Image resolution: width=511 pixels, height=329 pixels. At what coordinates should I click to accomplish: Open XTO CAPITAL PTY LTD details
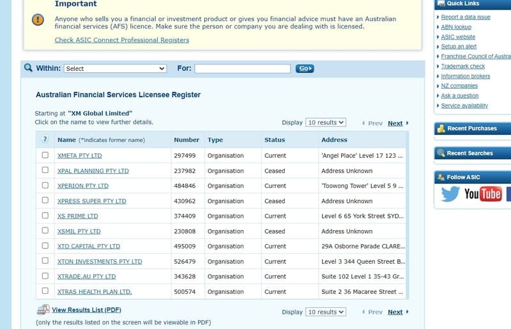(89, 247)
